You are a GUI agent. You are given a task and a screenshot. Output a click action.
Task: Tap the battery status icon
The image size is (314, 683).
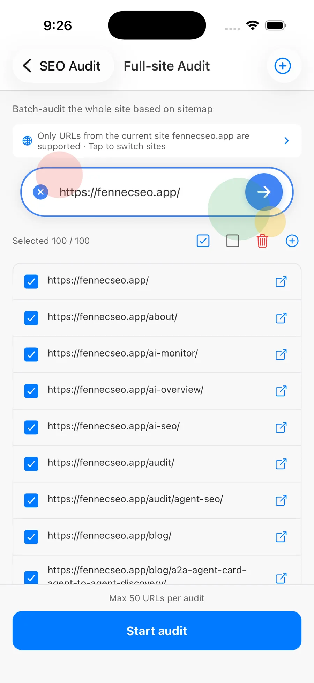point(276,25)
